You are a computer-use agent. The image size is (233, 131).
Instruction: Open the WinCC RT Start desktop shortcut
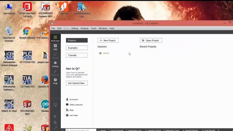click(x=9, y=106)
